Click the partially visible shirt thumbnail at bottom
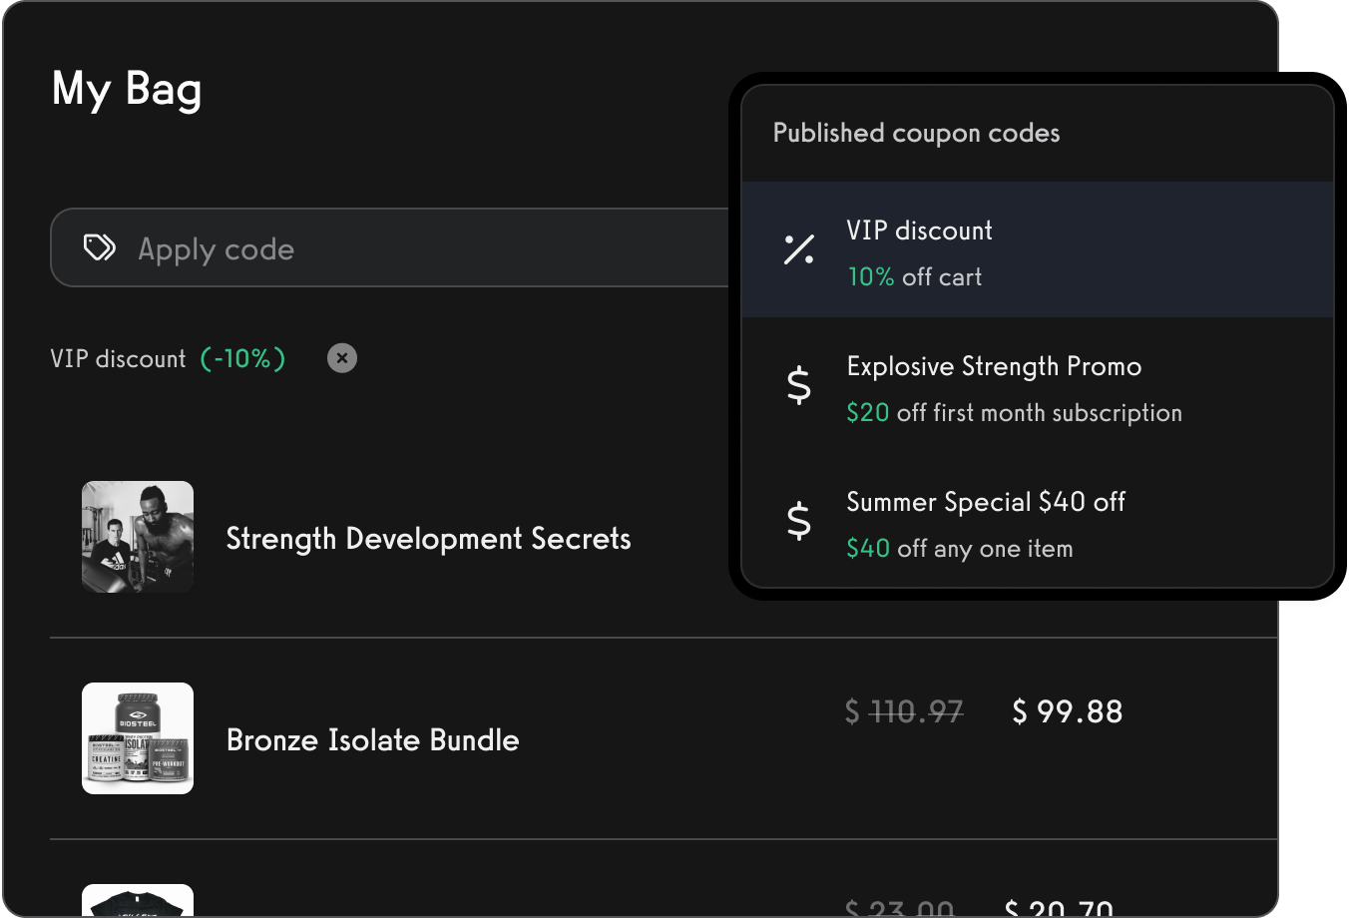 tap(137, 903)
